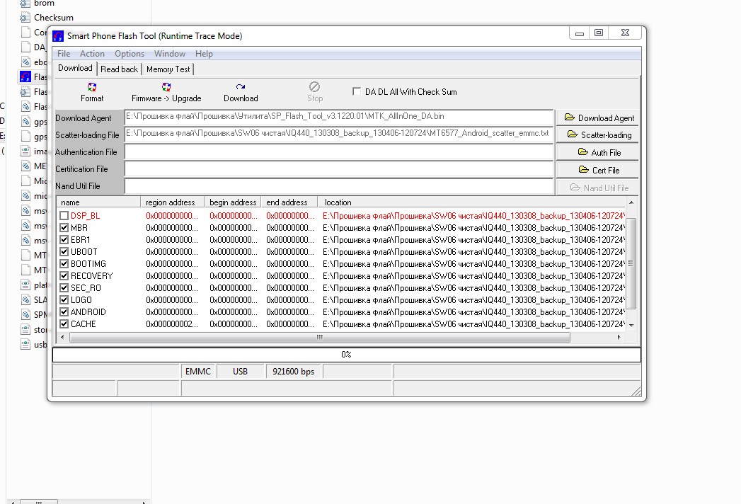741x504 pixels.
Task: Choose an Auth File via folder button
Action: pos(598,152)
